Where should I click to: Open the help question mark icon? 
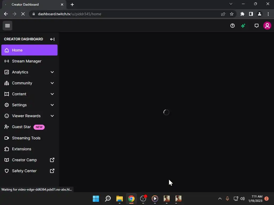point(233,26)
